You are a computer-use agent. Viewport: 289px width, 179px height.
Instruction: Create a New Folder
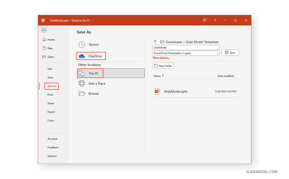click(163, 66)
